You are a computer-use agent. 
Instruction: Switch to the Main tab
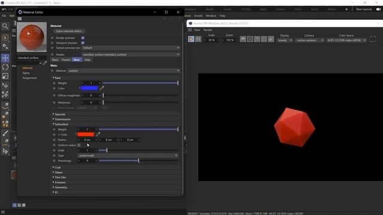coord(77,60)
